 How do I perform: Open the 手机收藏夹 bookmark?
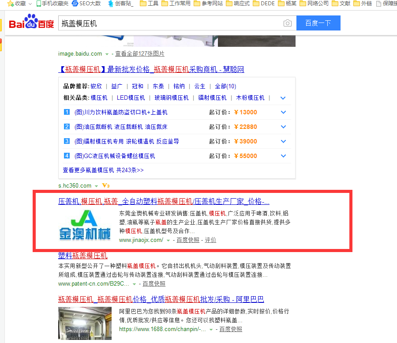52,4
